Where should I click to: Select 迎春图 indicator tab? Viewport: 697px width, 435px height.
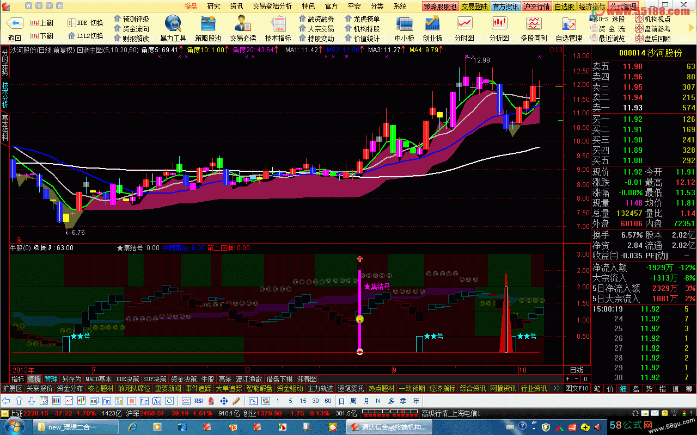click(307, 379)
